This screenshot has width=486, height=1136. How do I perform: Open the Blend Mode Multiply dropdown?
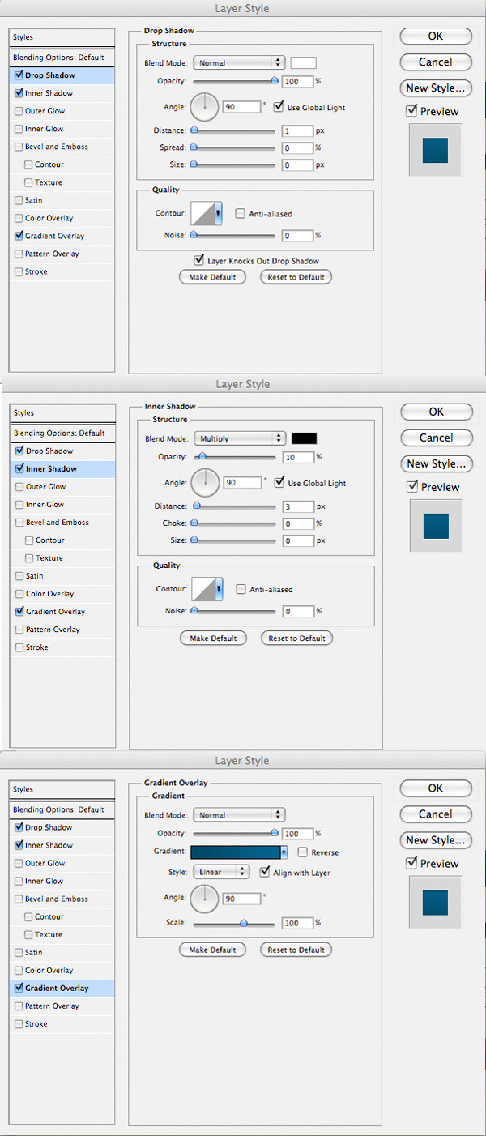tap(240, 438)
